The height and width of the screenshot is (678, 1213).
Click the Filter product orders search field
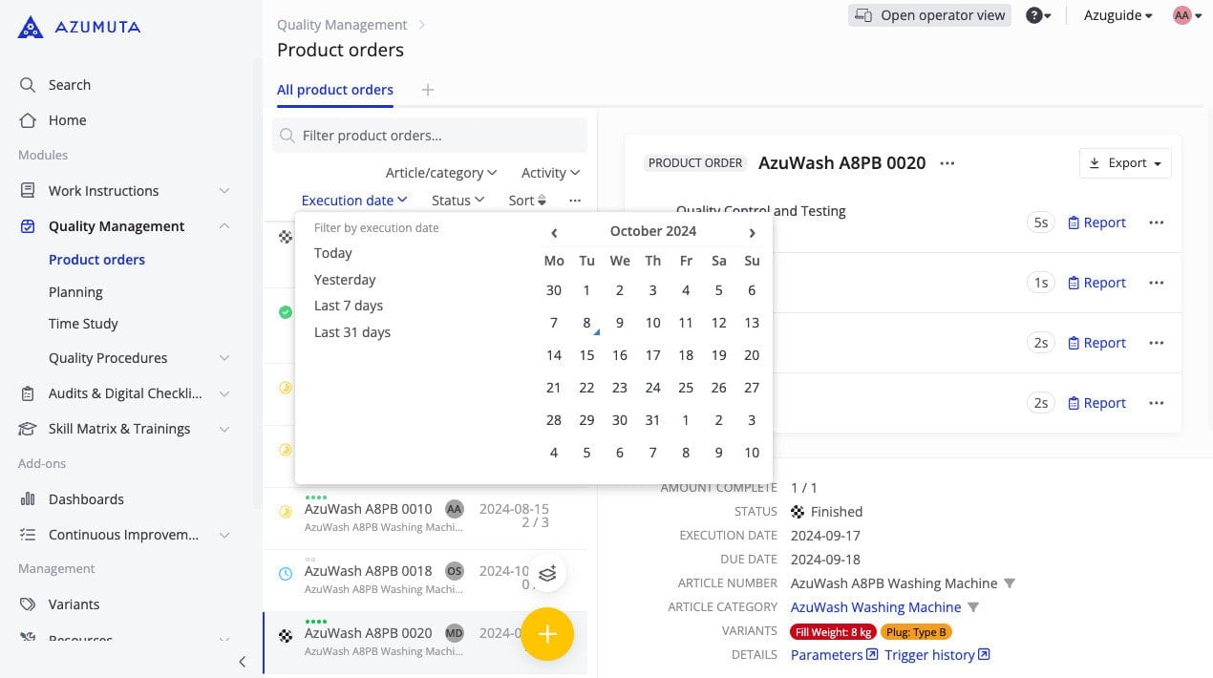click(x=429, y=135)
